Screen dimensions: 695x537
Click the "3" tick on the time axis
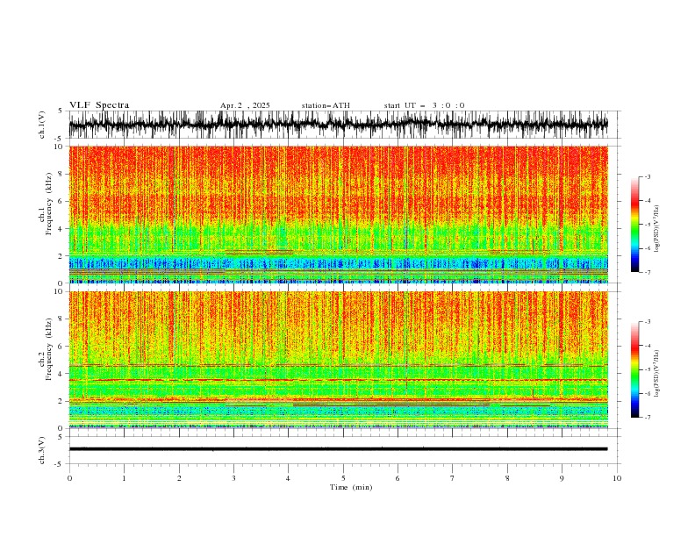[233, 478]
